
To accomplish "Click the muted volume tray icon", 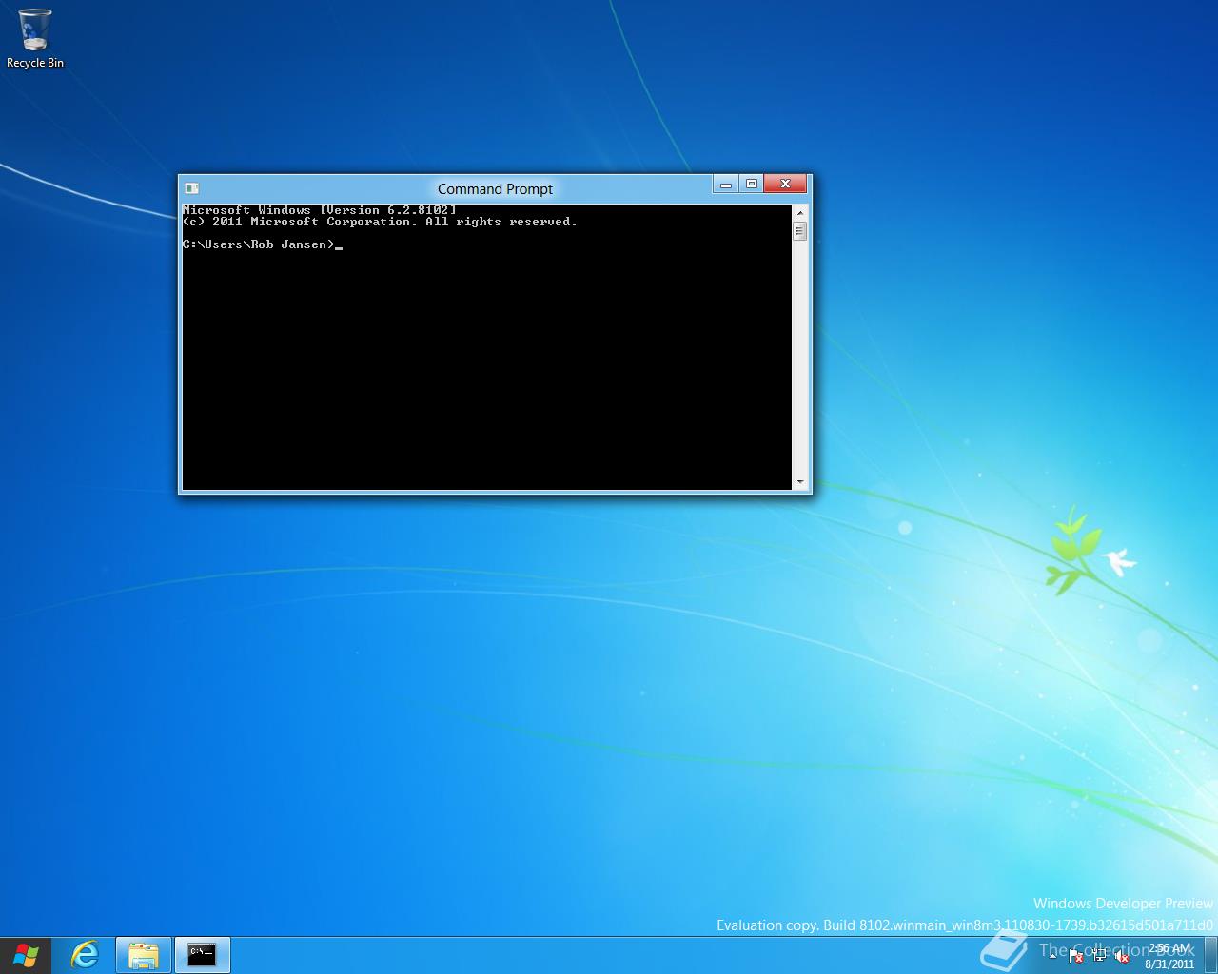I will [x=1121, y=956].
